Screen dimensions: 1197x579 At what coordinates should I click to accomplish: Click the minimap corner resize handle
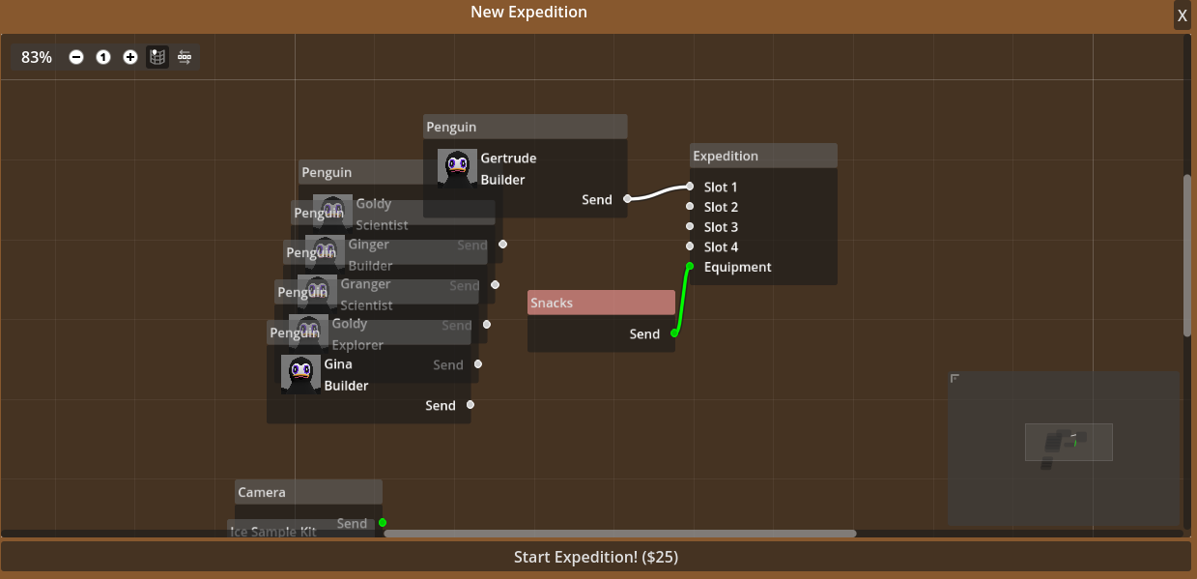(x=955, y=378)
